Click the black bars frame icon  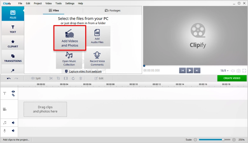65,78
